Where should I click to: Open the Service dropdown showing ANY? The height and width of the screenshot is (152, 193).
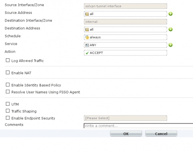click(x=126, y=45)
